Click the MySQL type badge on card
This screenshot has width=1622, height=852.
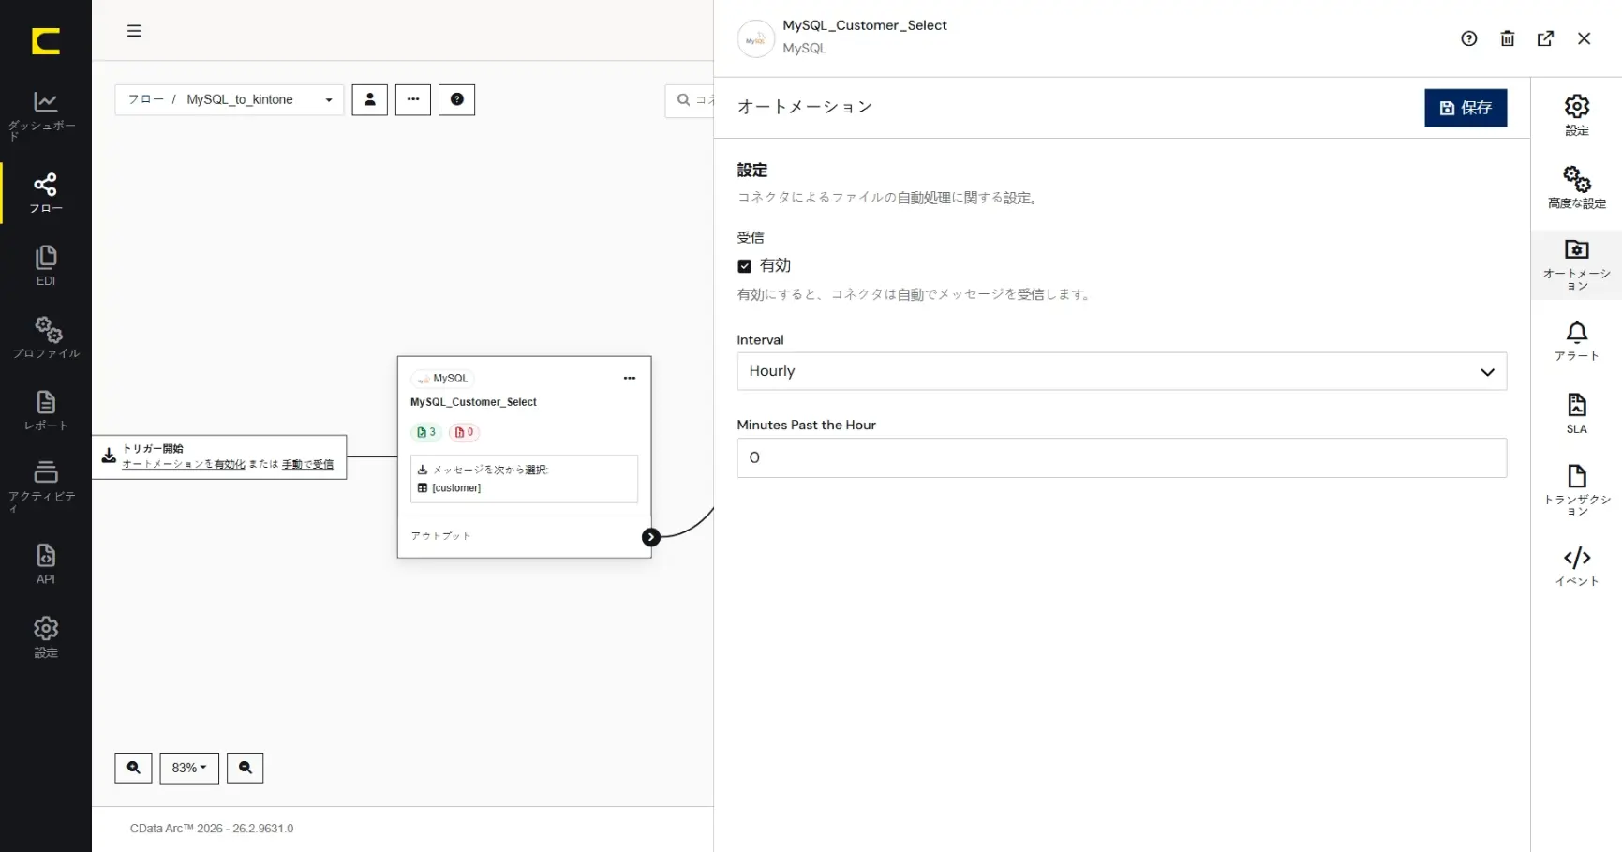pos(443,379)
